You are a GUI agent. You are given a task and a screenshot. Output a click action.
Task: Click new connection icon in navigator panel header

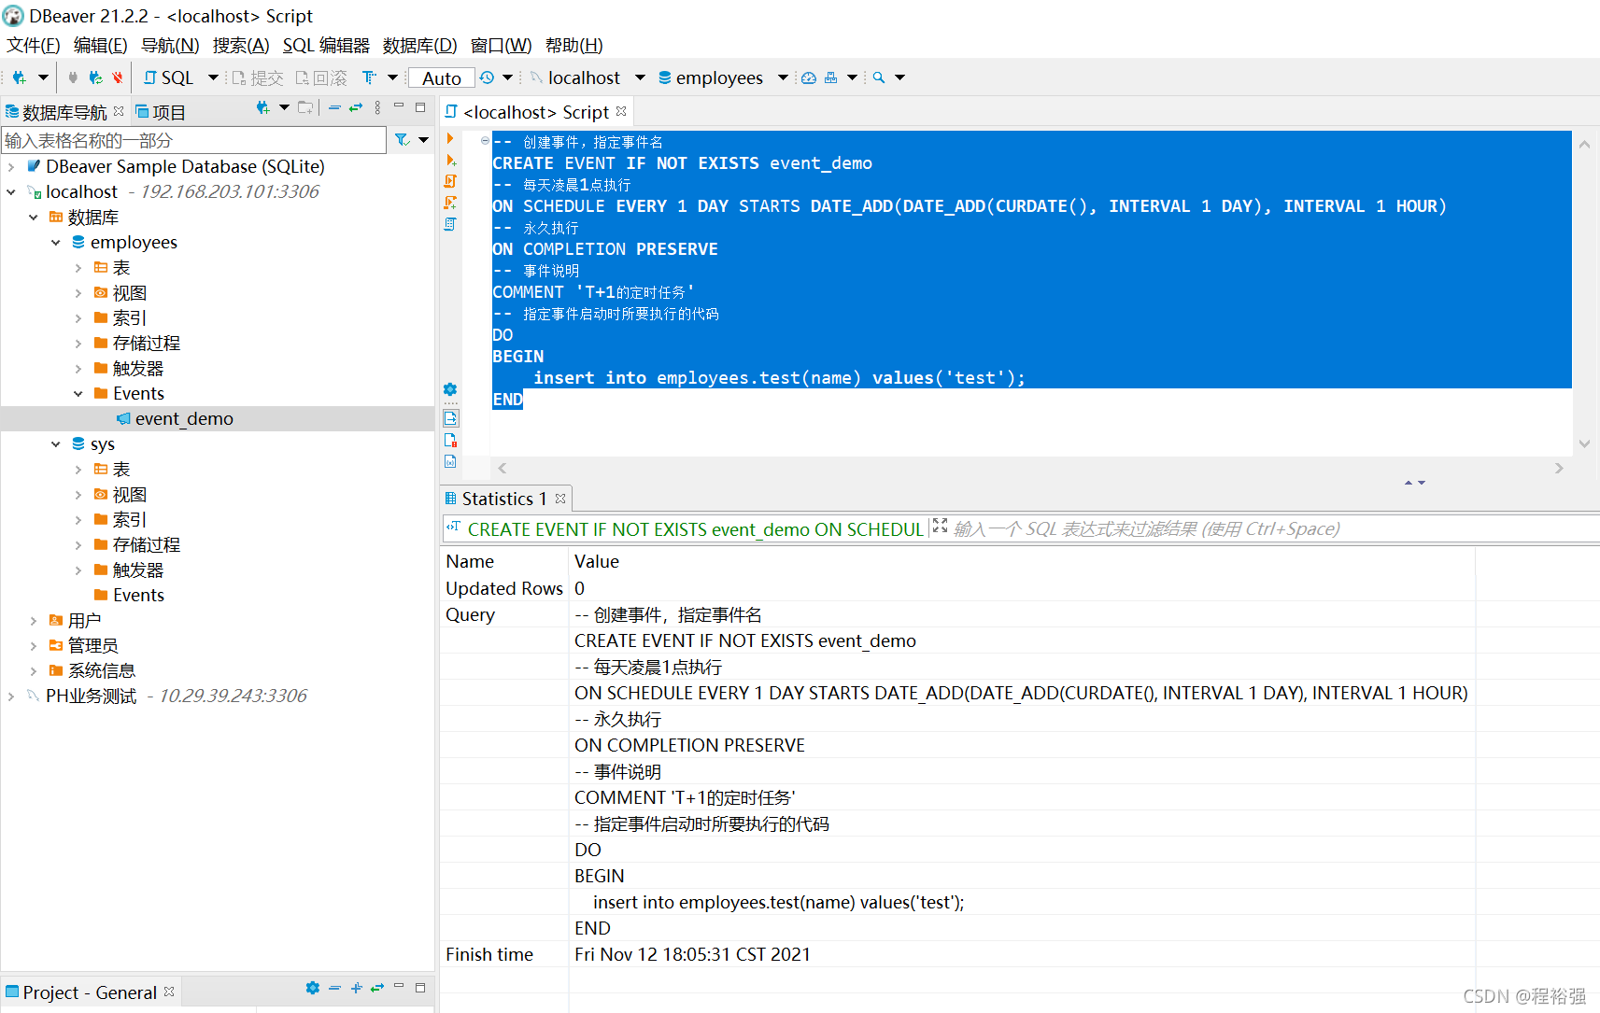point(263,108)
